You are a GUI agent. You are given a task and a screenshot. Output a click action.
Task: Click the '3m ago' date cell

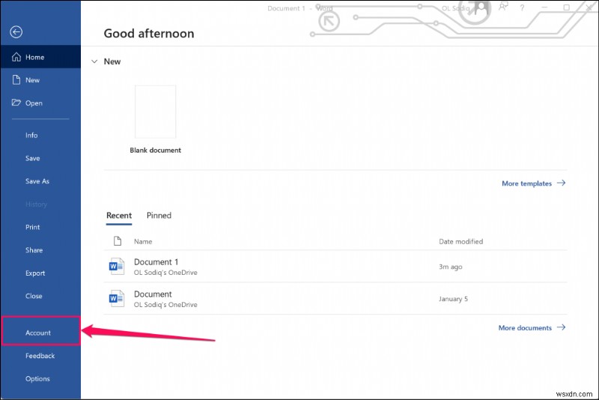point(451,267)
